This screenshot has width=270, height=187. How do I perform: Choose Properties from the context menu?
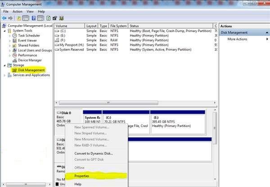click(x=81, y=176)
